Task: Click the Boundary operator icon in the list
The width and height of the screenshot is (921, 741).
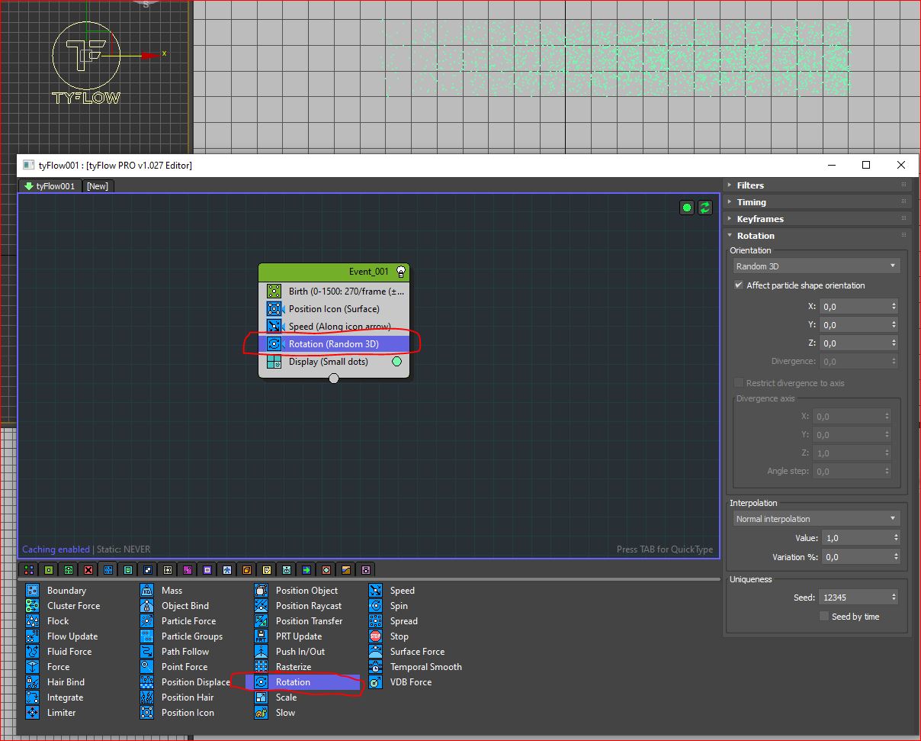Action: (x=32, y=591)
